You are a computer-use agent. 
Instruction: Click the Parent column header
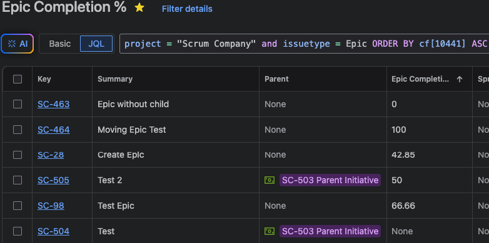point(276,79)
